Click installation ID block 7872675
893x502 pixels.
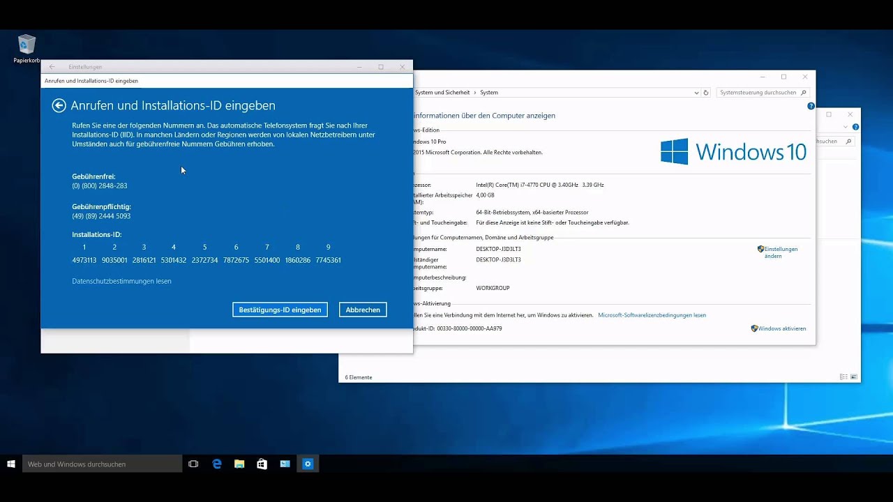click(x=236, y=260)
